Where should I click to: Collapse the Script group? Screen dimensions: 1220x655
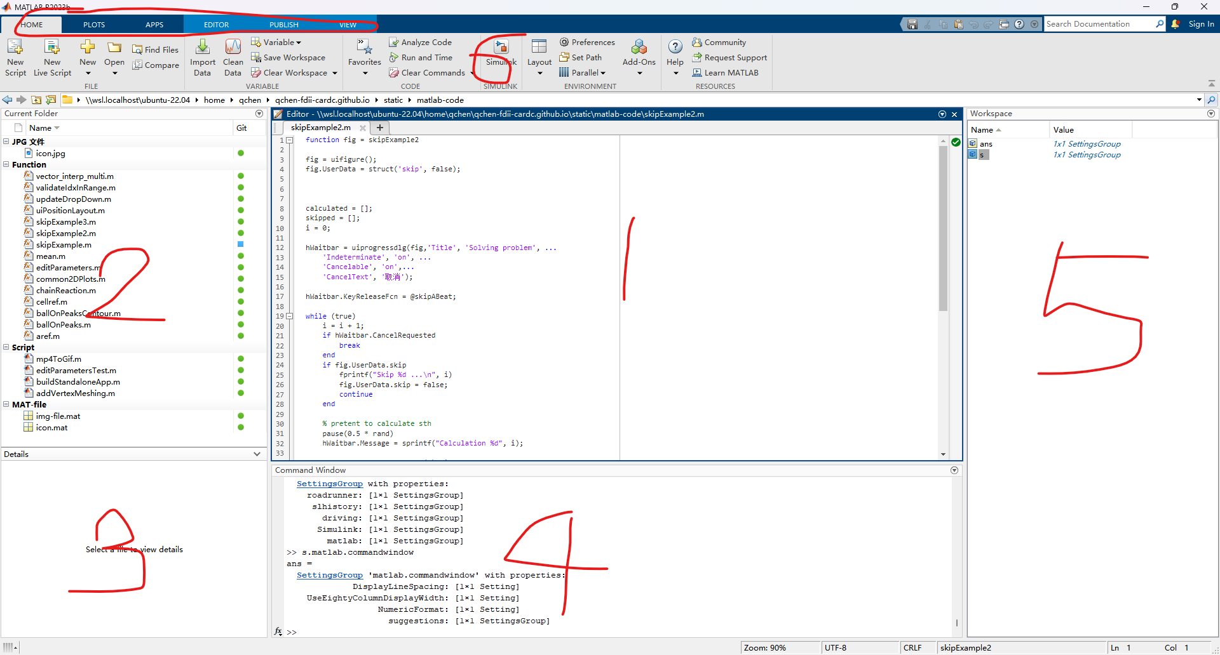coord(6,347)
